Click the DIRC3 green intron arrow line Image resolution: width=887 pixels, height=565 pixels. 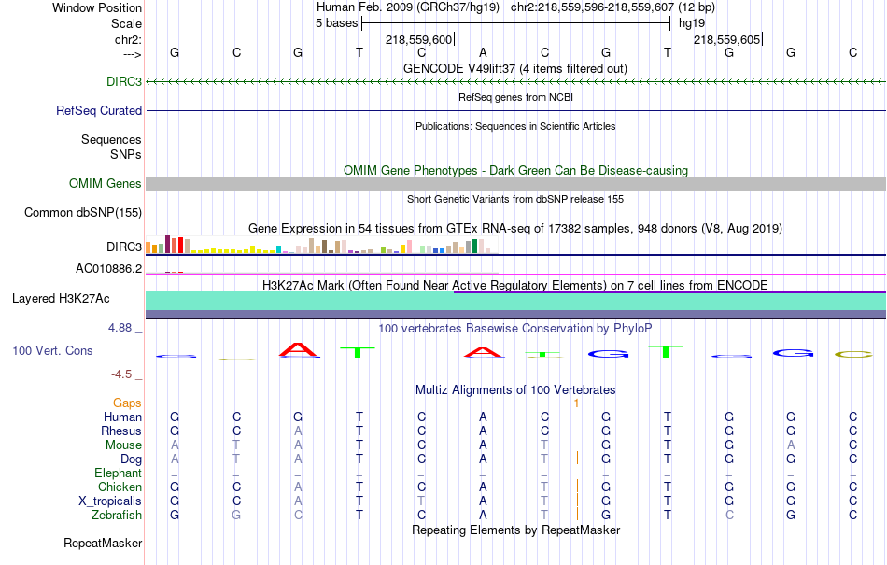pos(515,82)
